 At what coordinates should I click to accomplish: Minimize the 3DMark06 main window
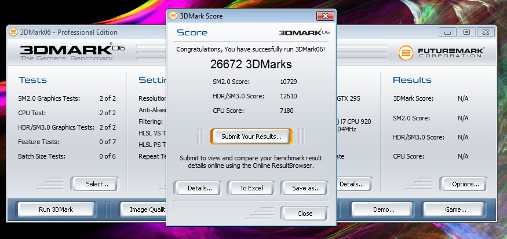(x=447, y=32)
